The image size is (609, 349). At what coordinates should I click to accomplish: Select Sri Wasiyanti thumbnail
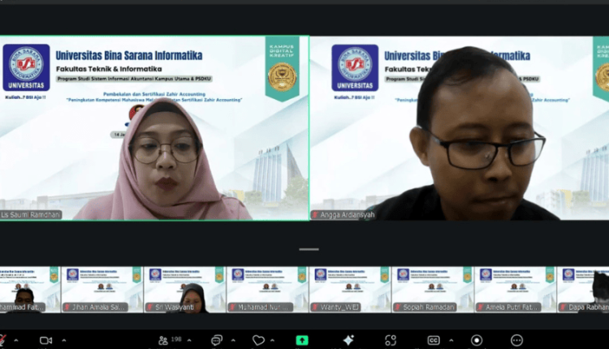coord(184,290)
